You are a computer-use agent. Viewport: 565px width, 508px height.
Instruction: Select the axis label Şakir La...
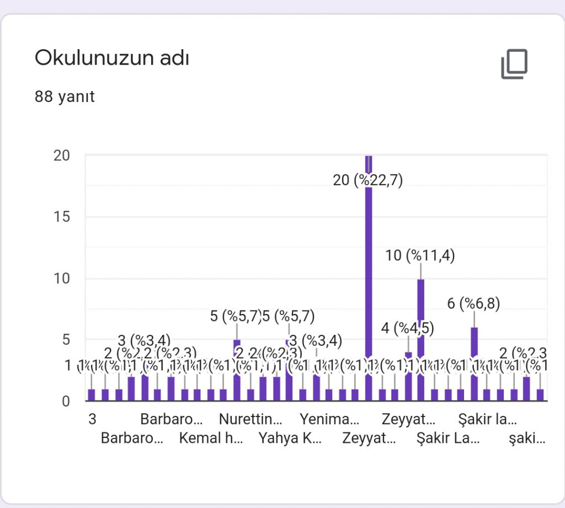447,438
